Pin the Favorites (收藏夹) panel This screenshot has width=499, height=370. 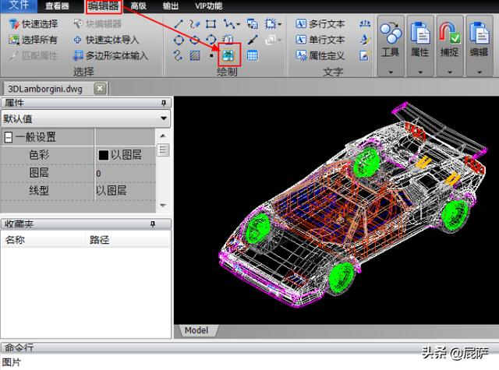pyautogui.click(x=153, y=224)
